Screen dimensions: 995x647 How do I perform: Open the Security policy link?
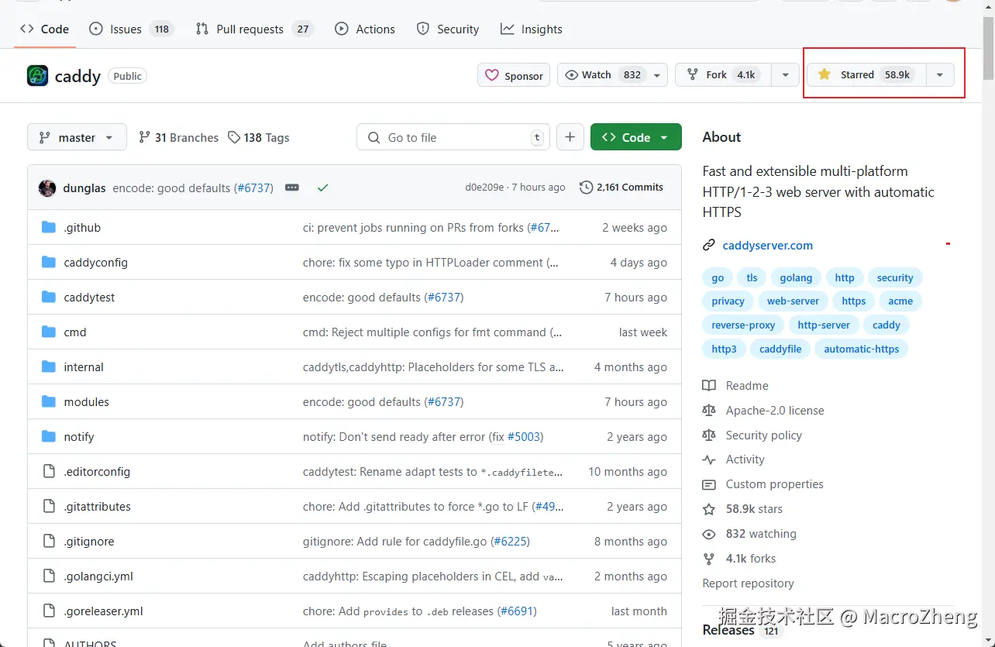coord(752,435)
